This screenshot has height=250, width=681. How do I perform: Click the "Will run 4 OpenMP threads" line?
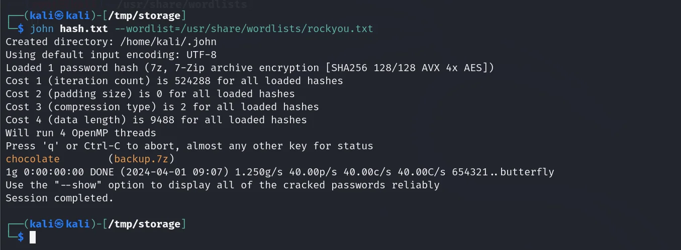(x=80, y=133)
